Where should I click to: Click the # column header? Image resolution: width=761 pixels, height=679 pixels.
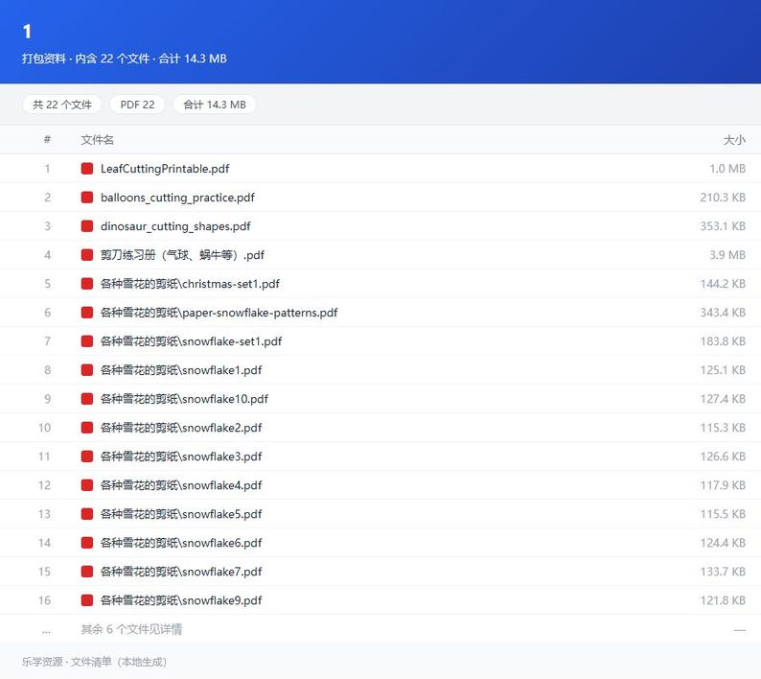[x=47, y=140]
